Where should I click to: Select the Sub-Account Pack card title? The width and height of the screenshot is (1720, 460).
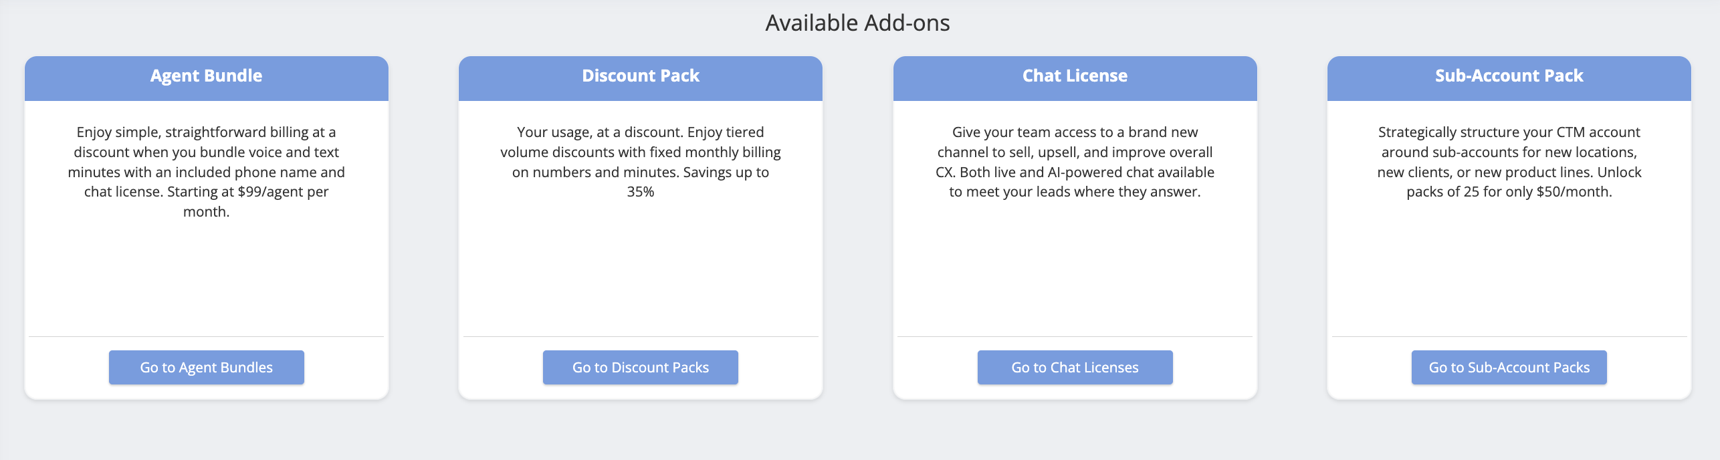tap(1509, 76)
